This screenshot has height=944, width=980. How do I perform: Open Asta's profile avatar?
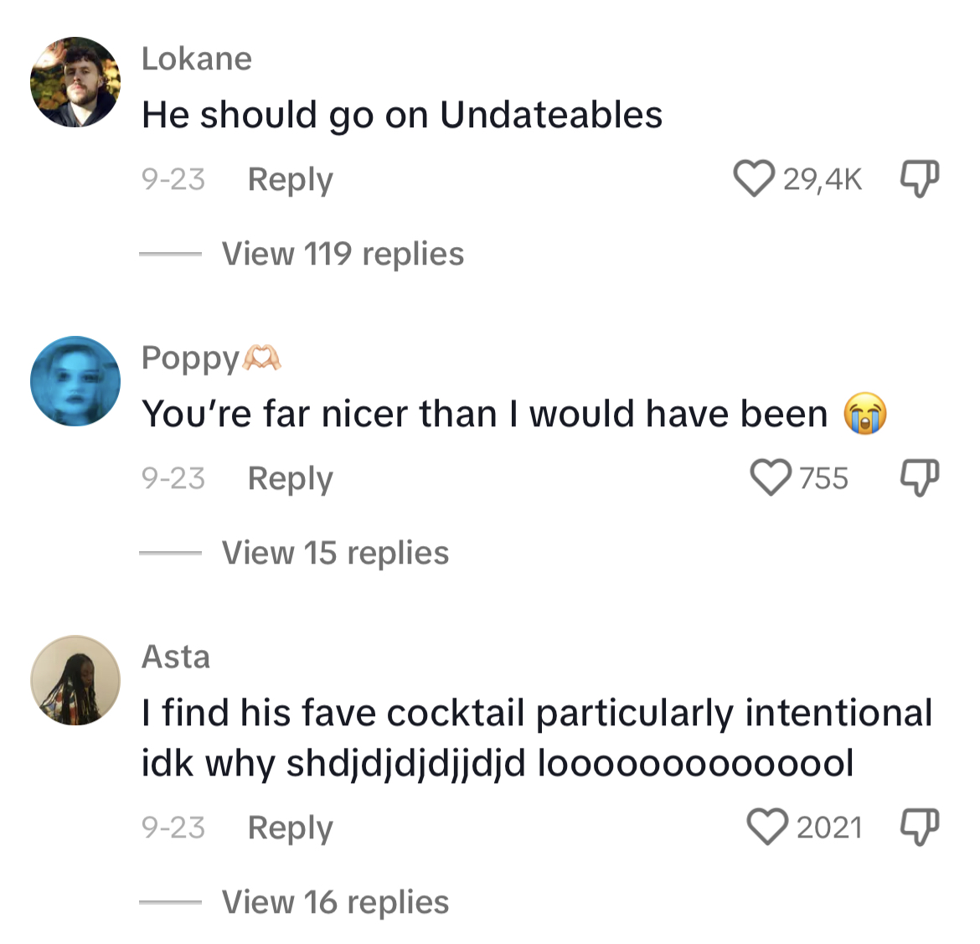[x=75, y=680]
